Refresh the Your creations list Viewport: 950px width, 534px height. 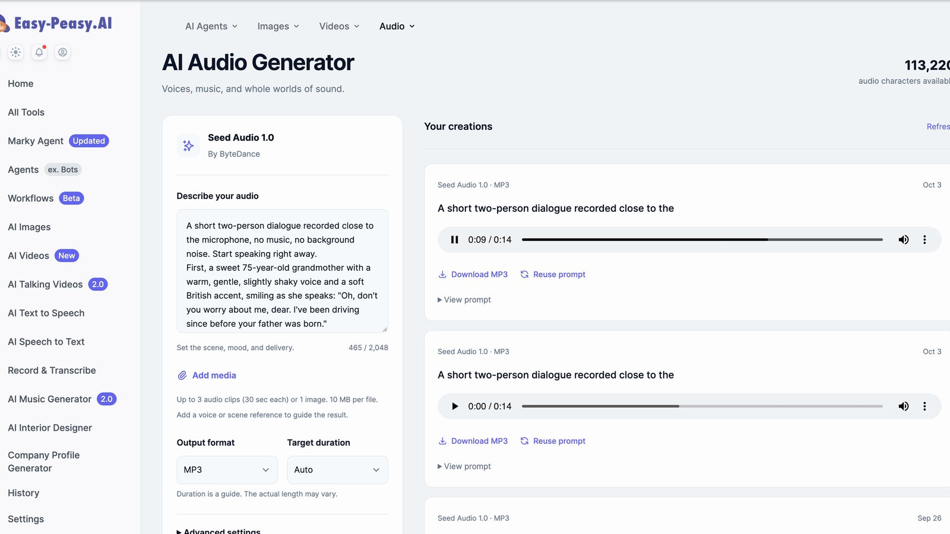pyautogui.click(x=938, y=126)
